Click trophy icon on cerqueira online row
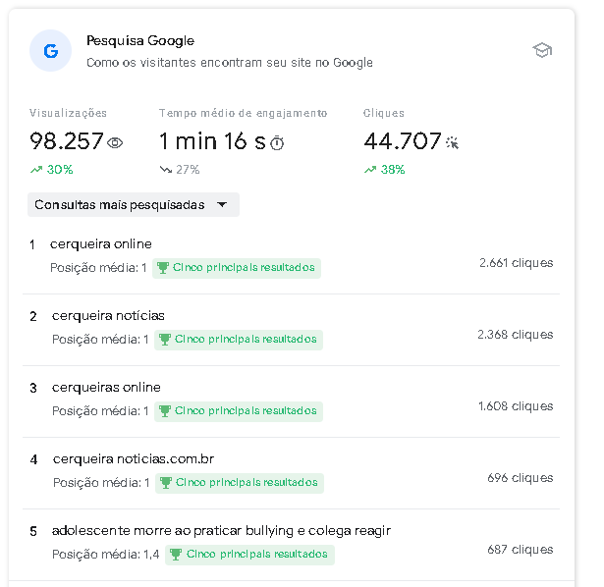The height and width of the screenshot is (587, 604). tap(163, 268)
